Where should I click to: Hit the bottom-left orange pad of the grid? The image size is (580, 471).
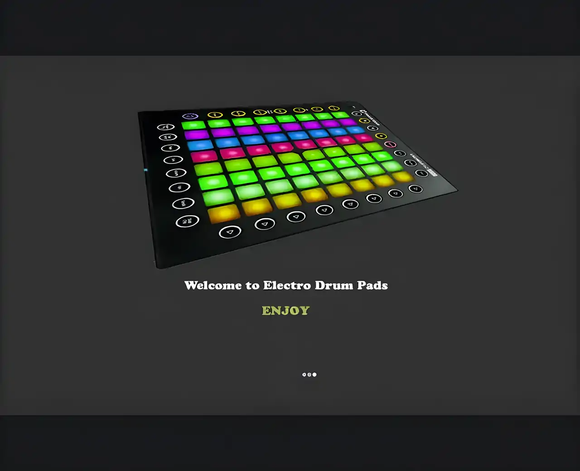224,213
